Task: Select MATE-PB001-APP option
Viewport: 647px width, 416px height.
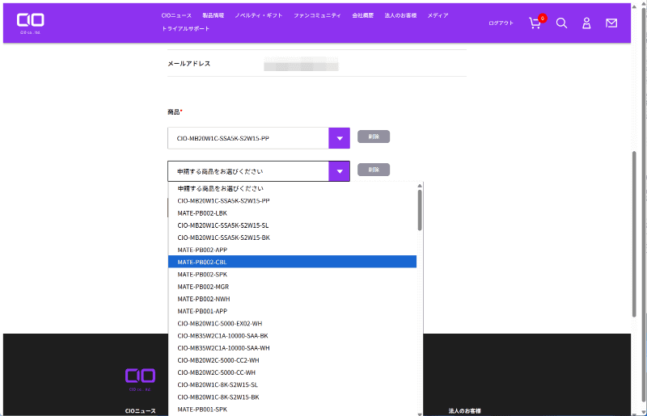Action: (292, 311)
